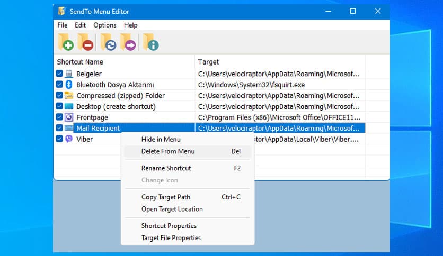Uncheck the Bluetooth Dosya Aktarımı checkbox
This screenshot has height=256, width=443.
tap(59, 84)
